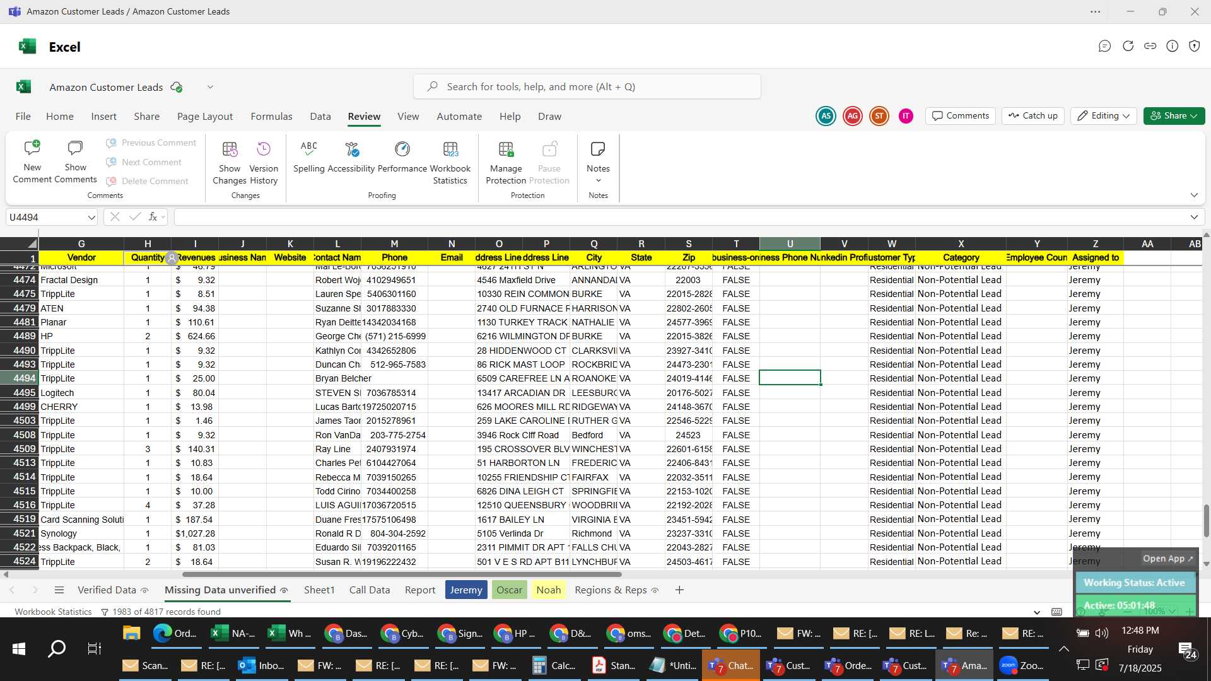Click the Catch up button
The height and width of the screenshot is (681, 1211).
pyautogui.click(x=1033, y=116)
